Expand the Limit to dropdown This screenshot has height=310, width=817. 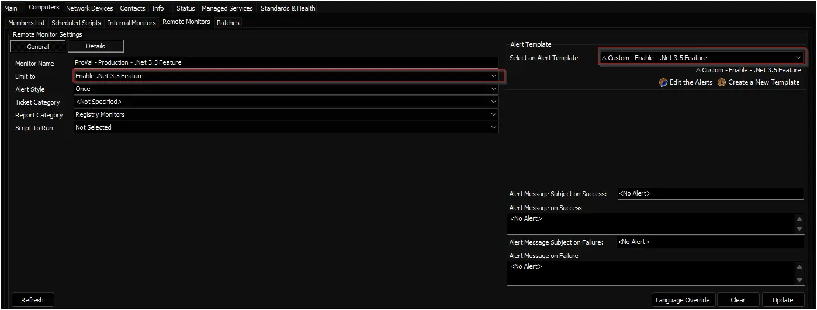(x=494, y=76)
